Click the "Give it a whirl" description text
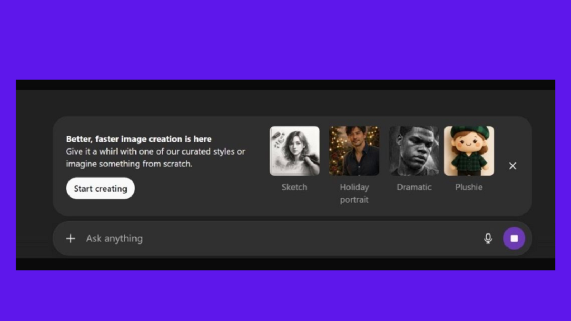Image resolution: width=571 pixels, height=321 pixels. 155,158
